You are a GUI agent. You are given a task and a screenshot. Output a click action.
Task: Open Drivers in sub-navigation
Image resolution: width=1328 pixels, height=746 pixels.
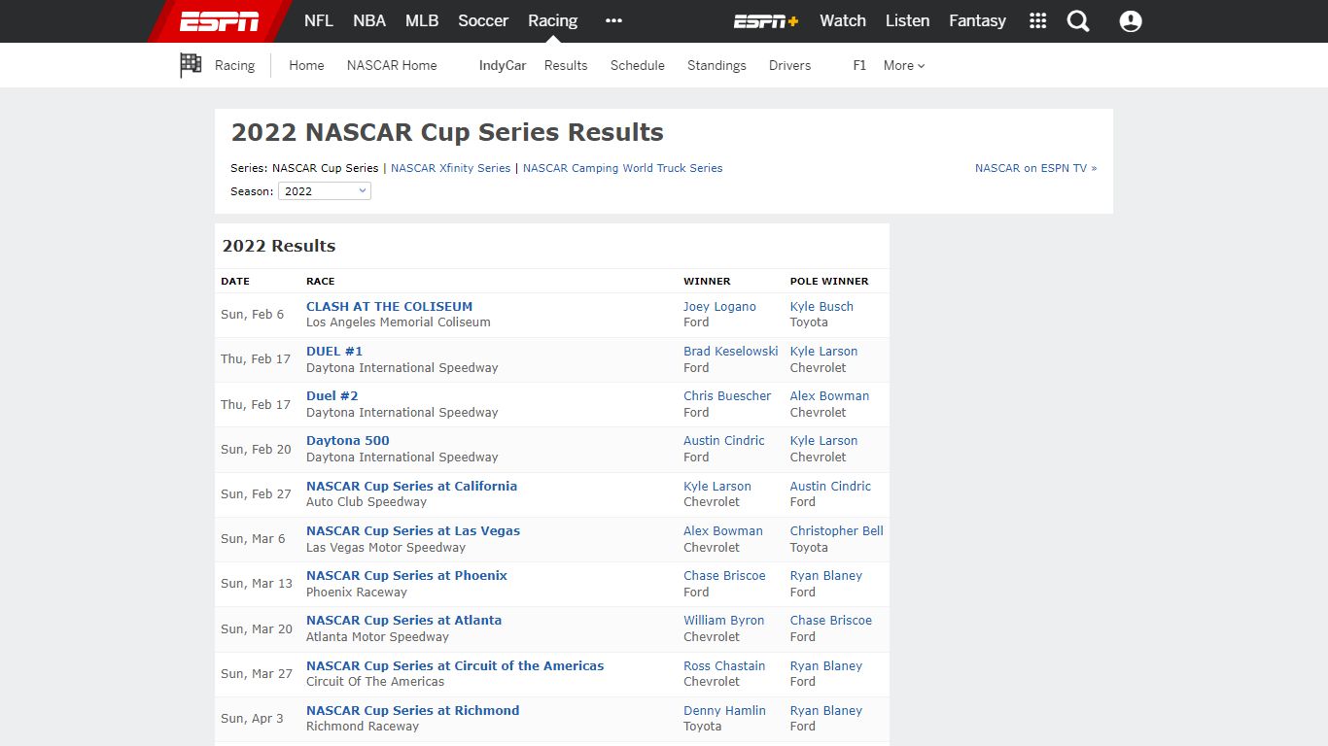789,65
